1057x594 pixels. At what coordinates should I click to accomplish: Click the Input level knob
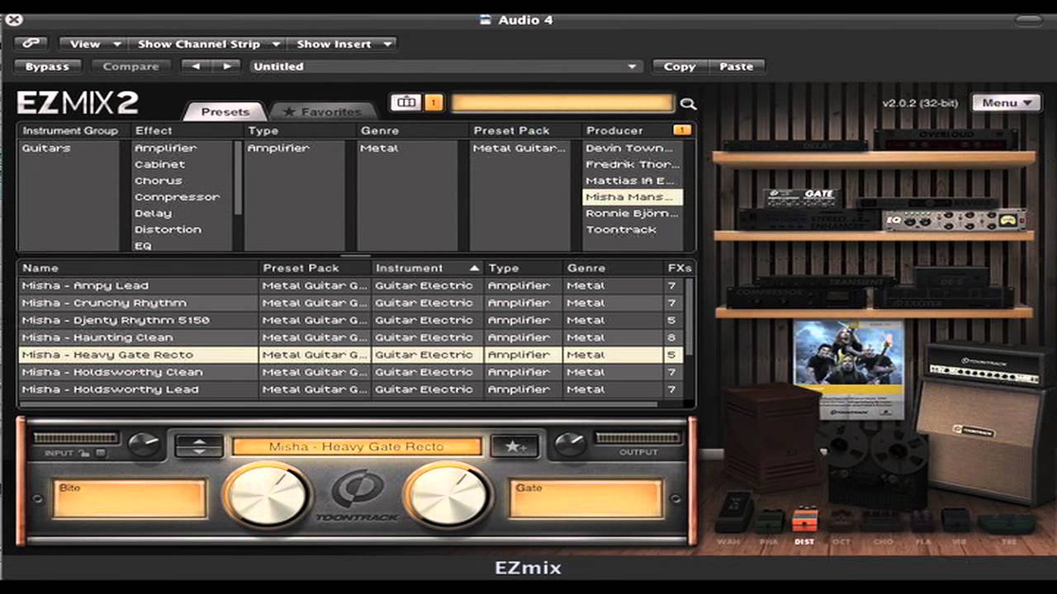tap(144, 444)
